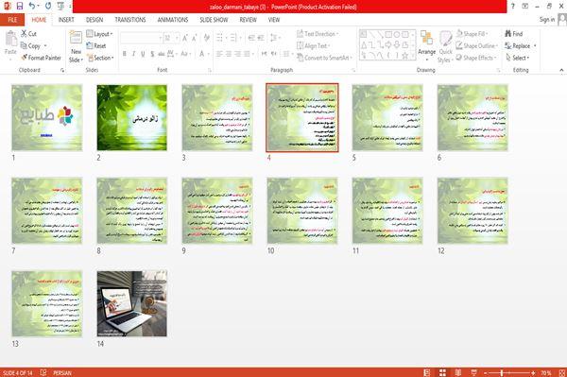Toggle Underline formatting
The height and width of the screenshot is (377, 567).
point(143,54)
